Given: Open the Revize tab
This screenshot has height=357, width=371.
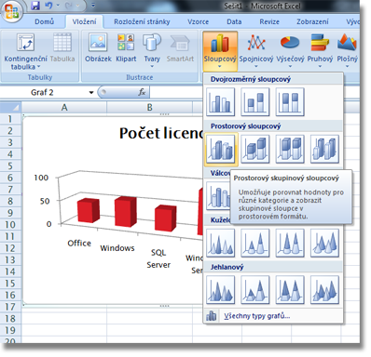Looking at the screenshot, I should pos(269,21).
